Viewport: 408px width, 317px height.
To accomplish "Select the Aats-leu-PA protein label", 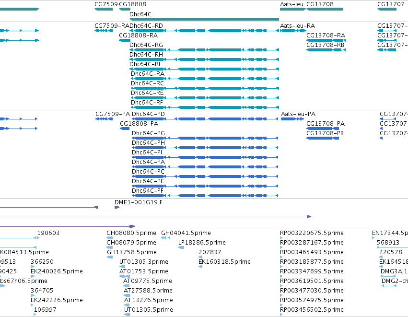I will coord(298,114).
